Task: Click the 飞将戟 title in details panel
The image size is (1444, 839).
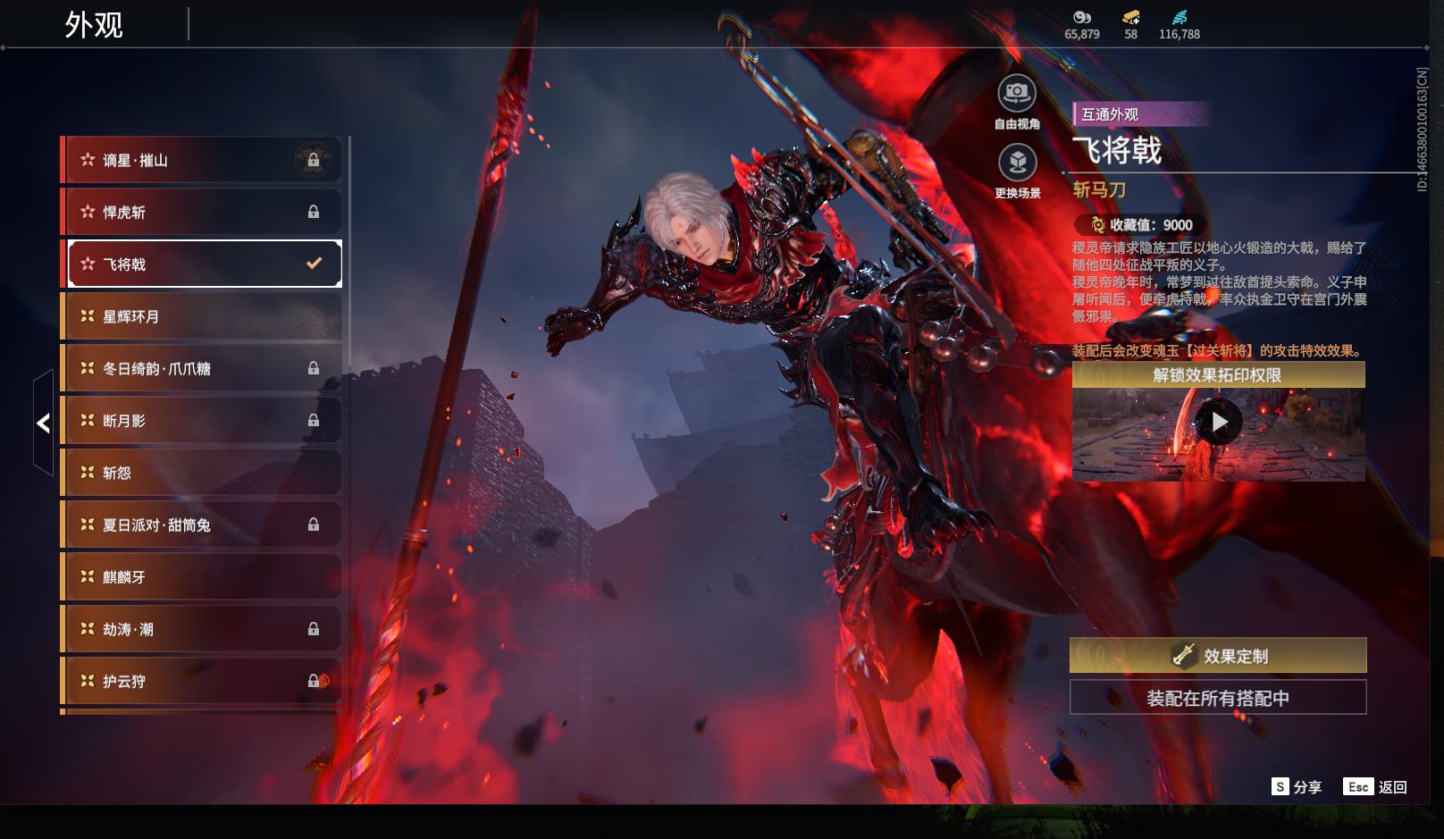Action: click(x=1117, y=150)
